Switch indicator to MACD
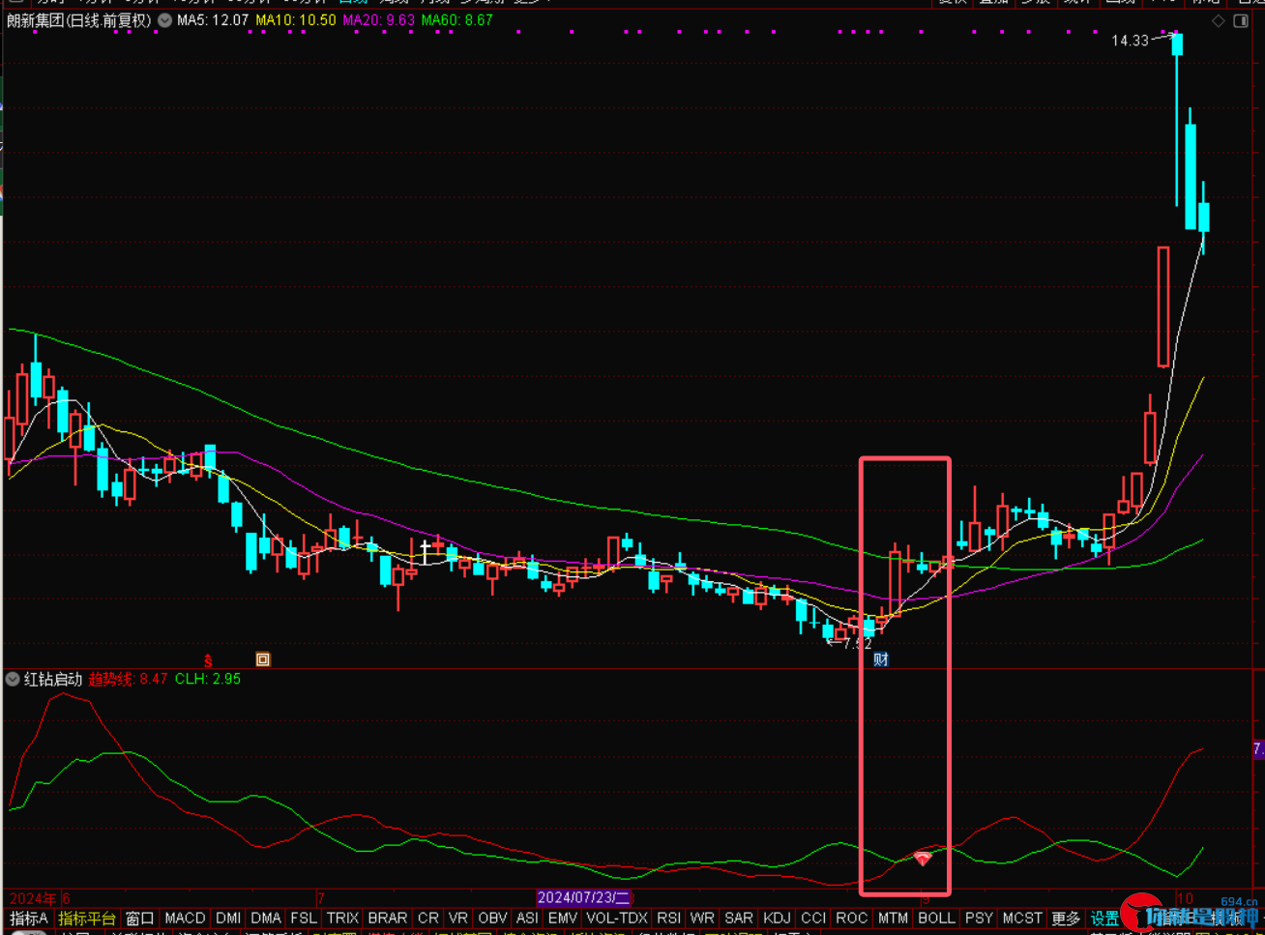Viewport: 1265px width, 935px height. point(185,918)
